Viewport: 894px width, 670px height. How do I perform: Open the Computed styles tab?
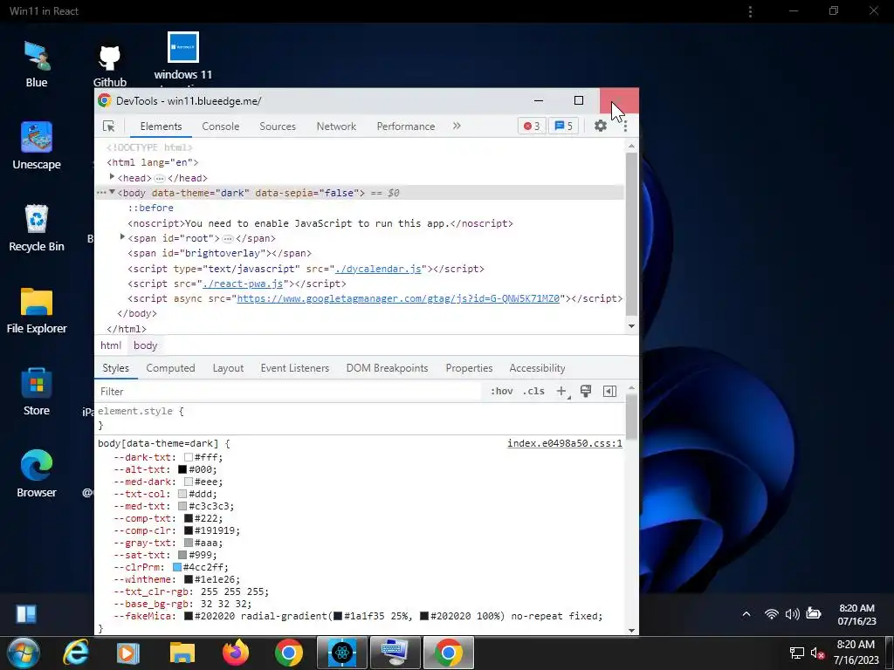(170, 368)
